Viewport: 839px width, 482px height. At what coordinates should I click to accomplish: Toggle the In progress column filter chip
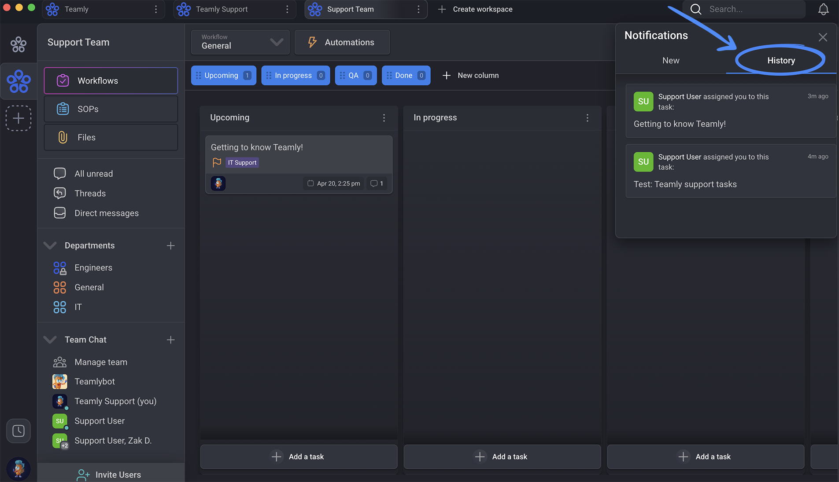[296, 75]
